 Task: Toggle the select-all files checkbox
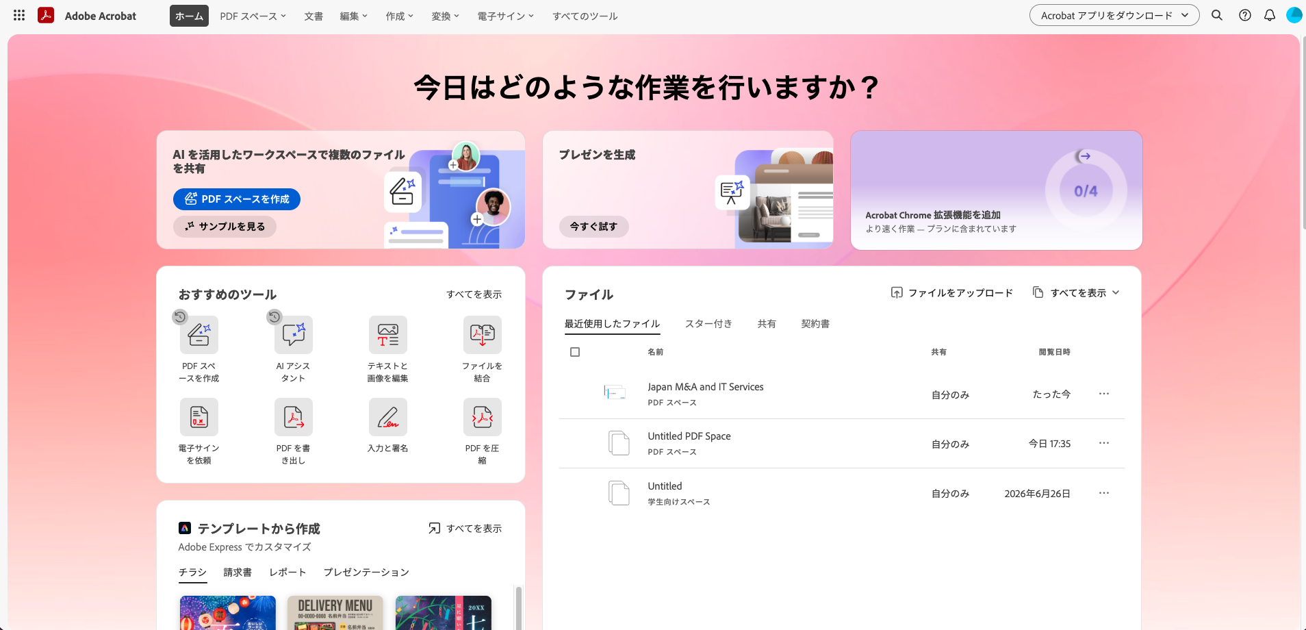(x=575, y=352)
